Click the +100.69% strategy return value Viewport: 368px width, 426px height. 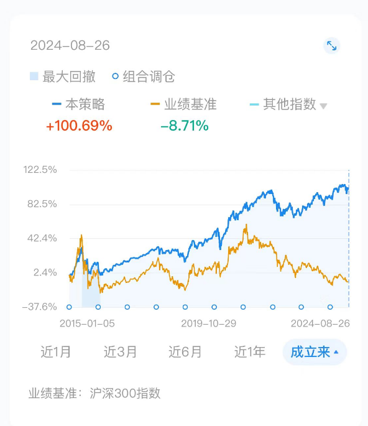click(x=79, y=126)
